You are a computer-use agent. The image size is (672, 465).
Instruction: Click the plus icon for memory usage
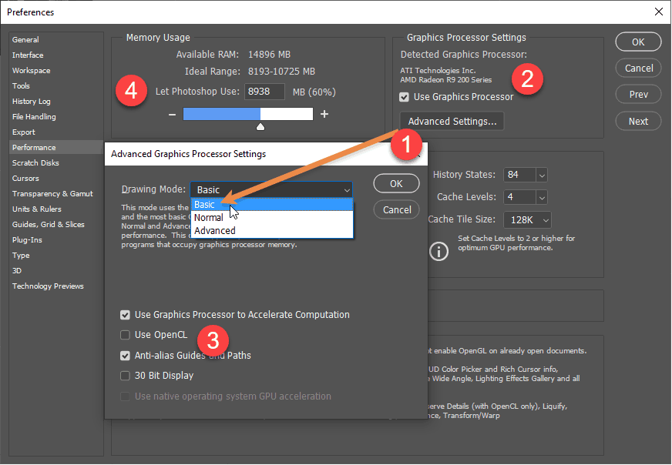pos(324,114)
